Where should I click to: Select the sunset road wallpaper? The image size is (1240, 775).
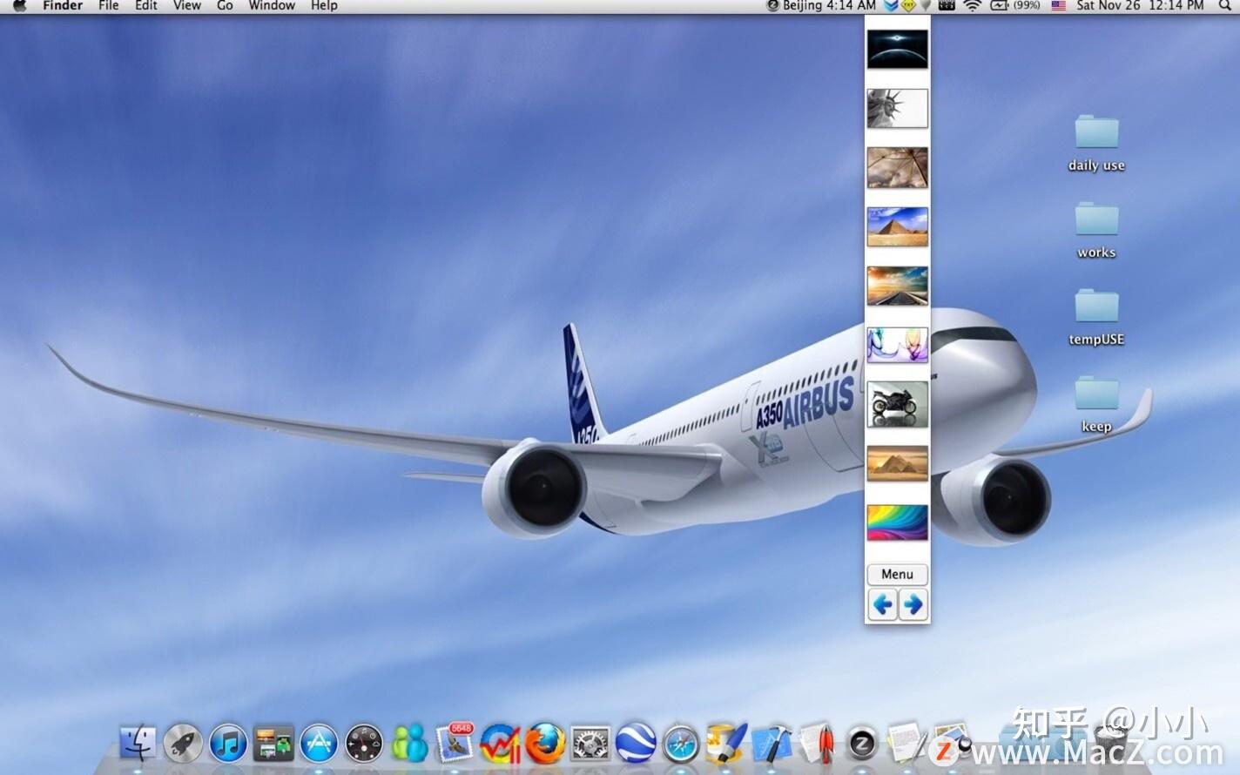[x=897, y=286]
